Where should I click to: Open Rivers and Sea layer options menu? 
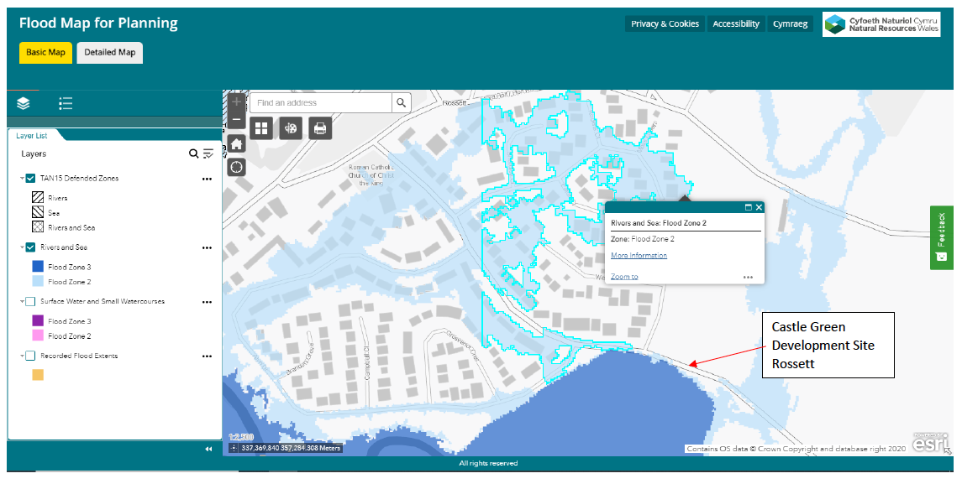click(x=206, y=247)
